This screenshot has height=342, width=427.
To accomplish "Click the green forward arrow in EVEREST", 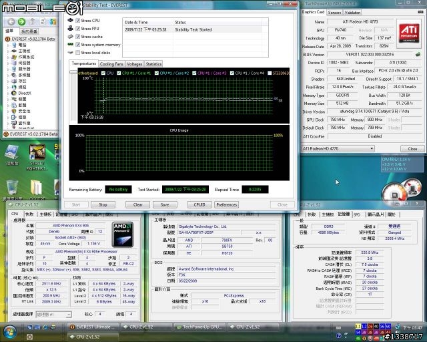I will pyautogui.click(x=21, y=22).
